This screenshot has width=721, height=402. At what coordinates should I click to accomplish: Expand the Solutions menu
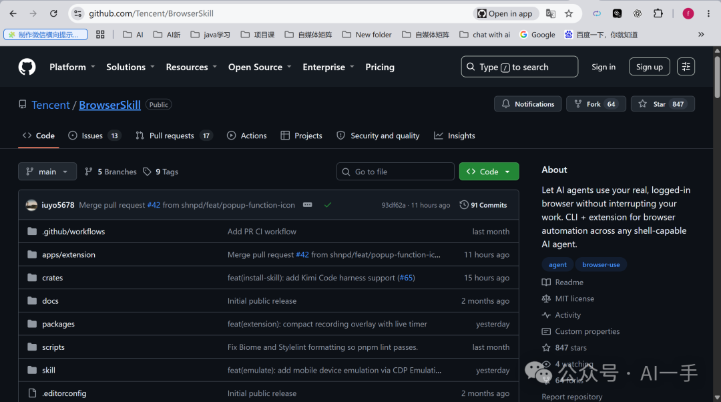tap(130, 67)
